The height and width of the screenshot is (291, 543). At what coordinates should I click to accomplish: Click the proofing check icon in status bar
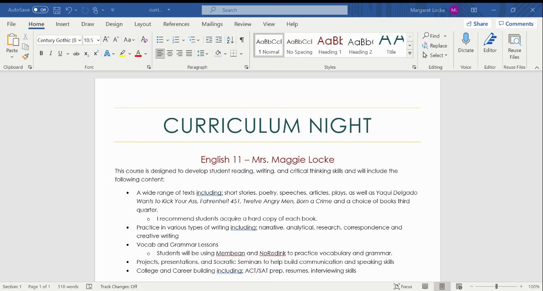point(89,286)
